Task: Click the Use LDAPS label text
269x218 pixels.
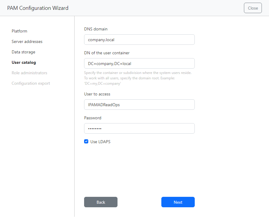Action: [100, 142]
